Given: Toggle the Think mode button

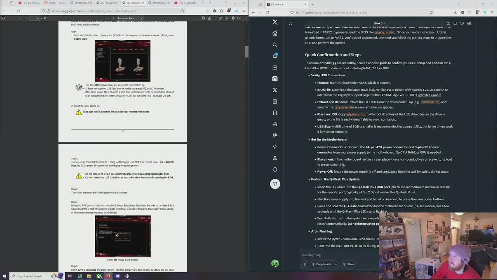Looking at the screenshot, I should [348, 264].
